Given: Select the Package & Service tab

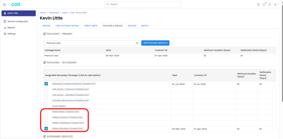Looking at the screenshot, I should click(113, 26).
